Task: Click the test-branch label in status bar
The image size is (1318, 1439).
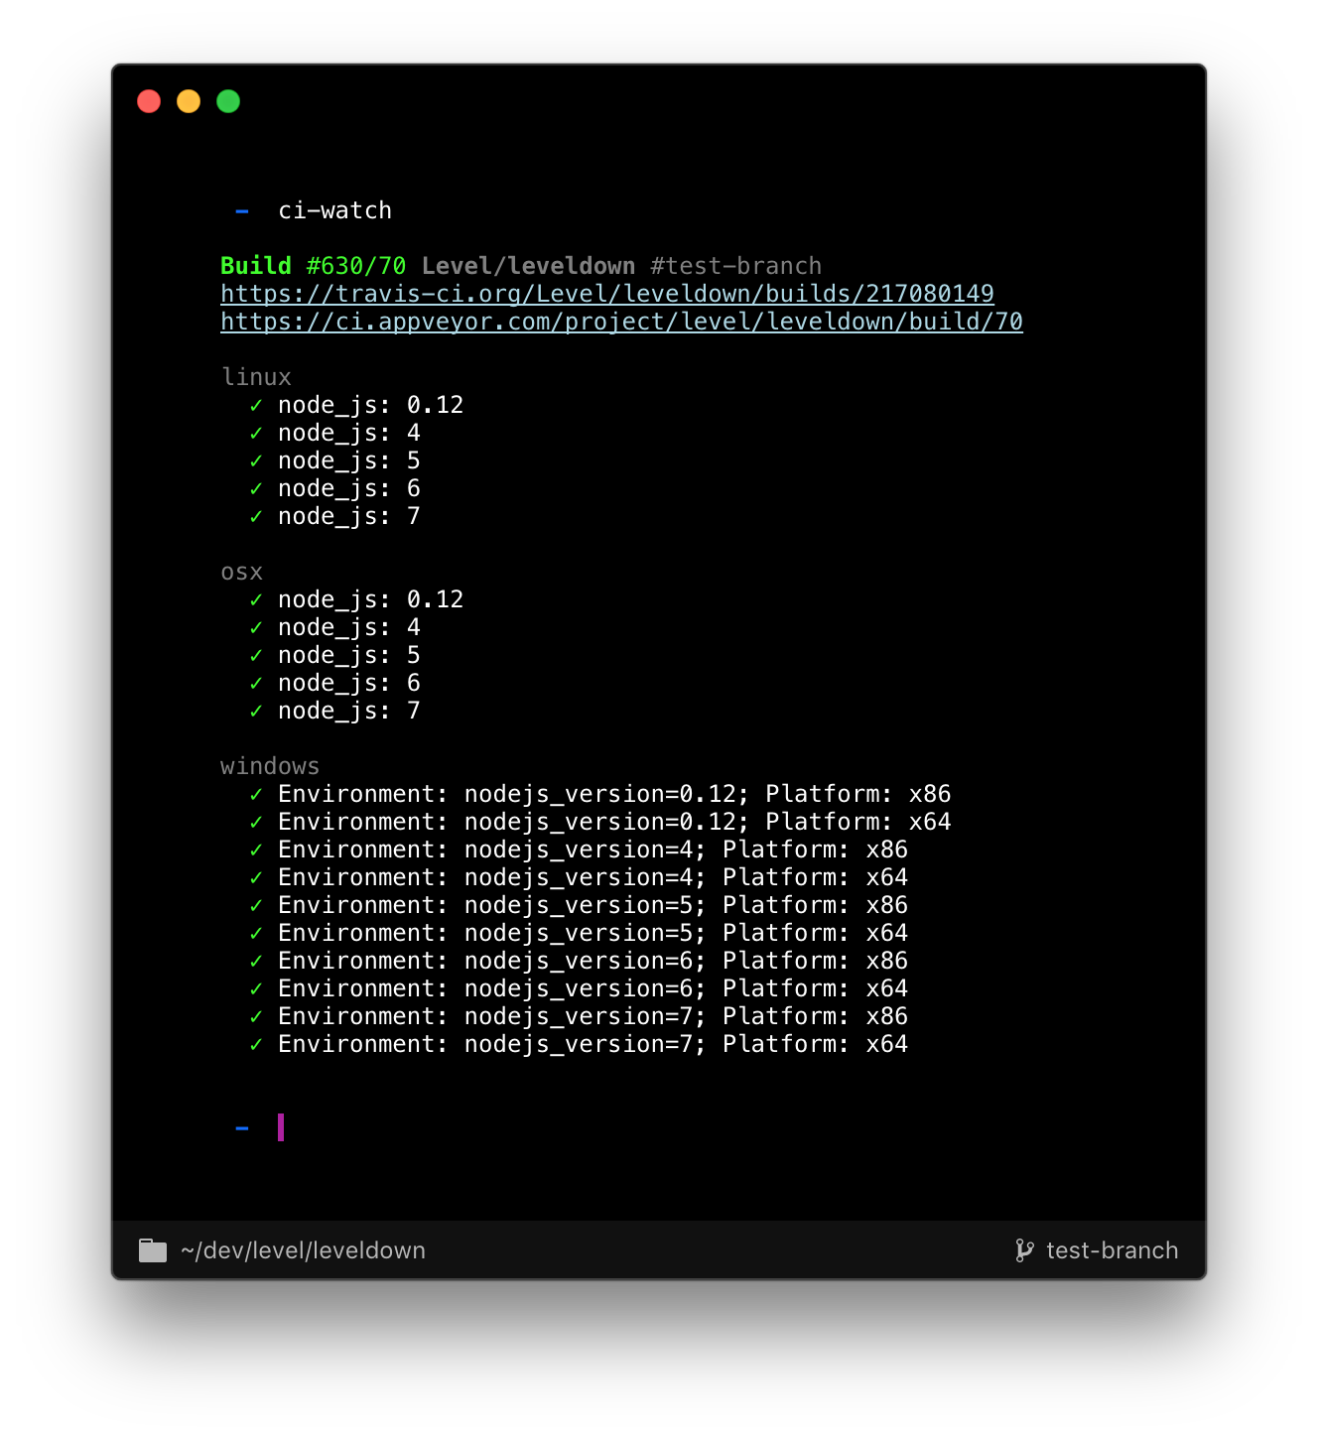Action: click(1113, 1250)
